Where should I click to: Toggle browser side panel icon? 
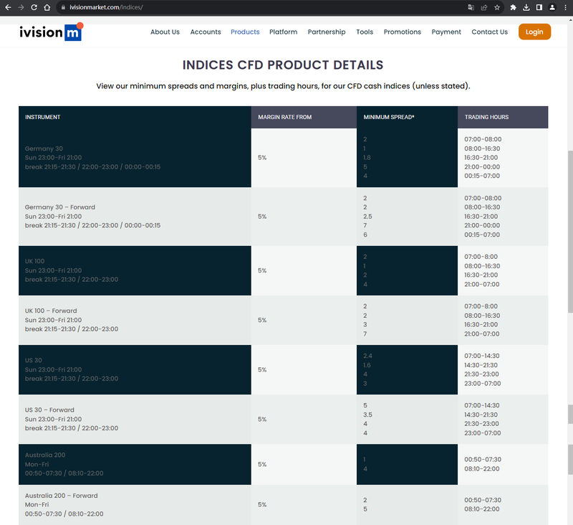539,7
